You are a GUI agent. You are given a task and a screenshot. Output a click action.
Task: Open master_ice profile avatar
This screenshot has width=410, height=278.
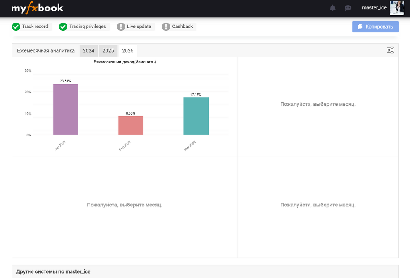(x=397, y=8)
